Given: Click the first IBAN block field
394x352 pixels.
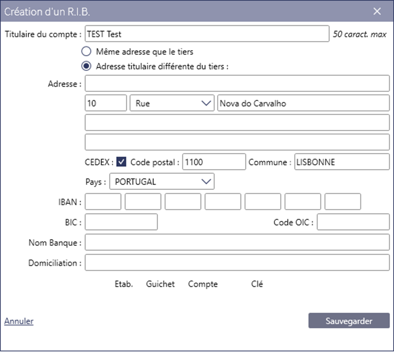Looking at the screenshot, I should [x=103, y=202].
